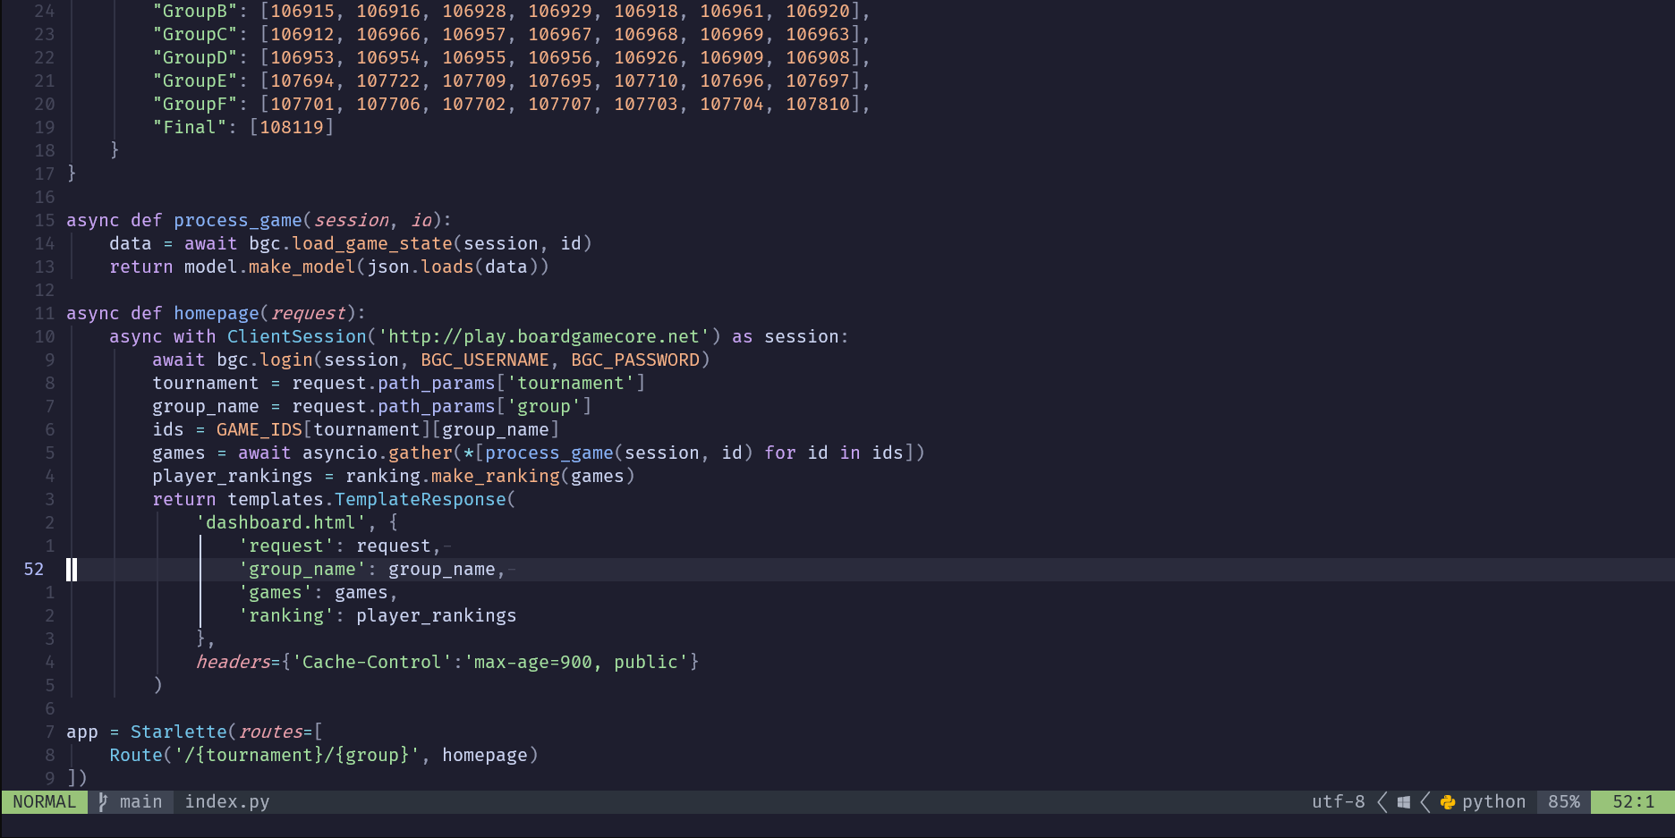This screenshot has height=838, width=1675.
Task: Click the 52:1 cursor position indicator
Action: (1635, 801)
